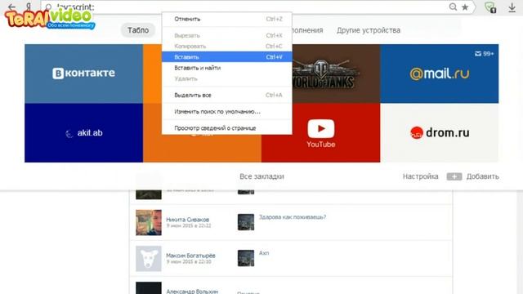Choose Вставить in the context menu
Viewport: 523px width, 294px height.
coord(227,57)
